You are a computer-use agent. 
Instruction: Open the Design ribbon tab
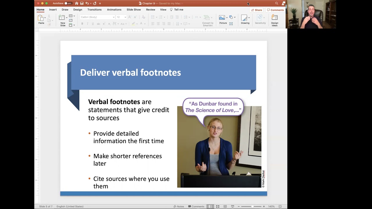tap(78, 10)
